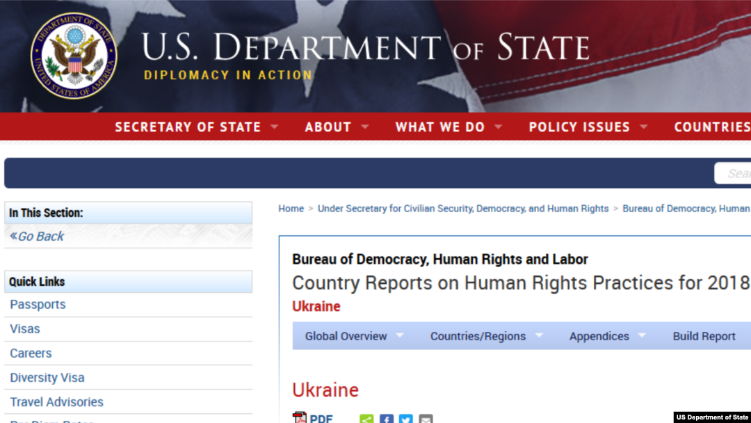Viewport: 751px width, 423px height.
Task: Open the Countries menu
Action: pos(712,127)
